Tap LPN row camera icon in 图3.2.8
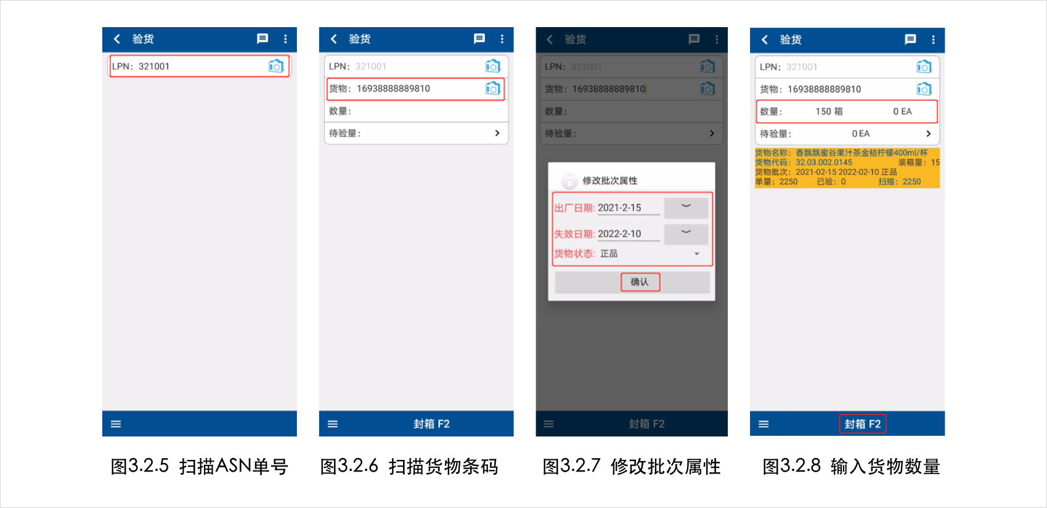1047x508 pixels. 924,67
